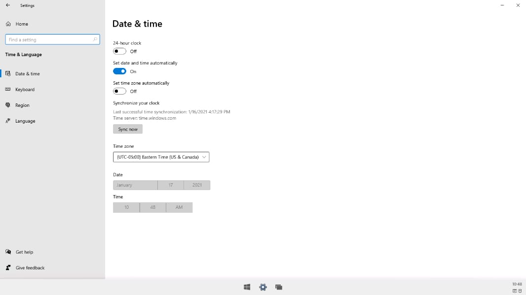Open Start menu from taskbar
This screenshot has width=526, height=295.
coord(247,287)
